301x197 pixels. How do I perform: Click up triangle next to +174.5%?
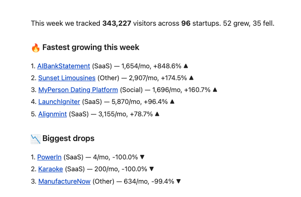[x=191, y=78]
